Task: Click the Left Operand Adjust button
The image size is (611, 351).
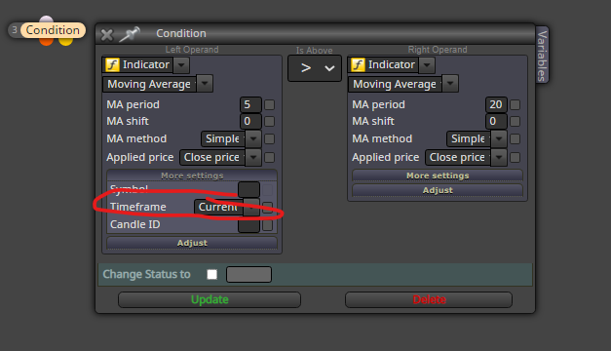Action: coord(192,243)
